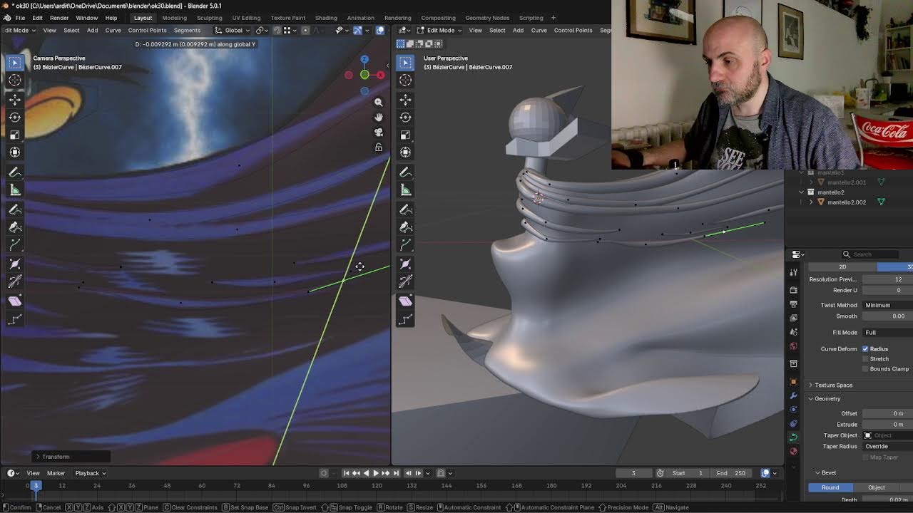Click the zoom magnifier icon in left viewport
The width and height of the screenshot is (913, 513).
point(379,102)
